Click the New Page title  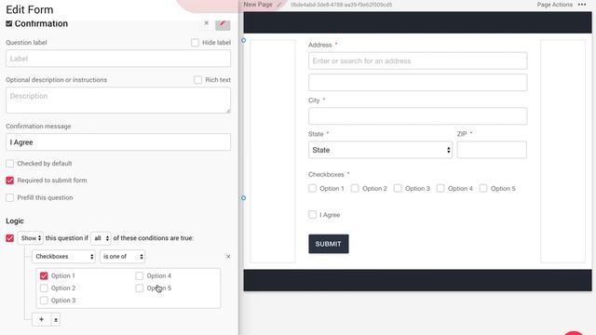(x=258, y=5)
